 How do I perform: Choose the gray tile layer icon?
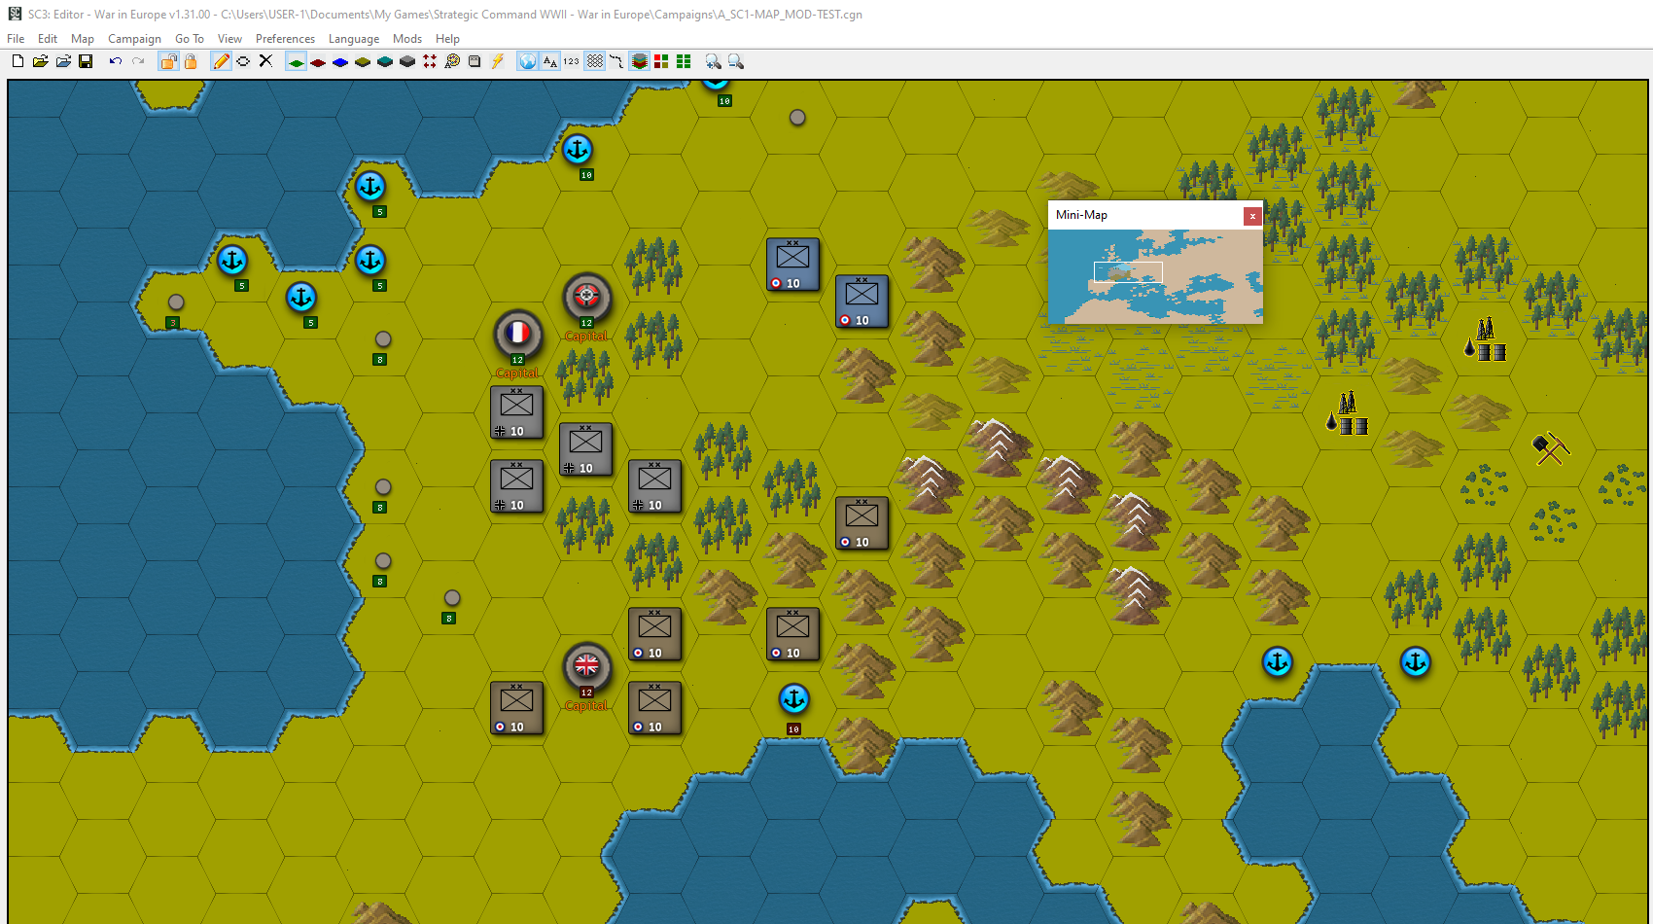click(407, 62)
